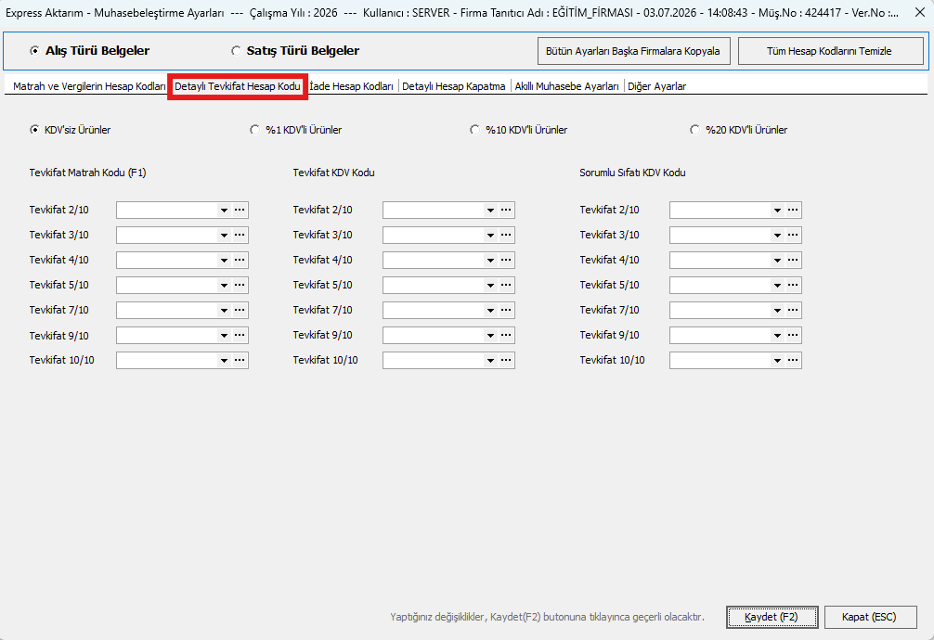The image size is (934, 640).
Task: Open lookup for Tevkifat 4/10 Matrah Kodu
Action: (x=240, y=260)
